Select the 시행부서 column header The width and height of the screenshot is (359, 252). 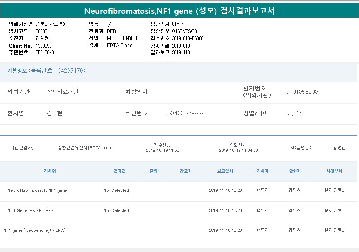(334, 171)
